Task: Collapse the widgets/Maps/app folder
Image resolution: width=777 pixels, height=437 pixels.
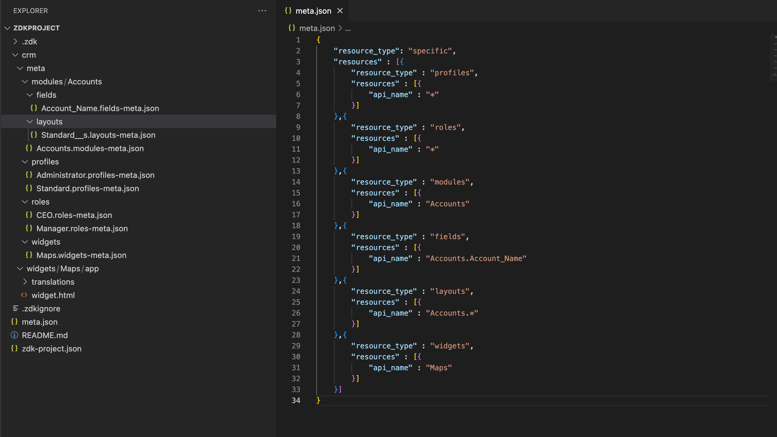Action: (x=20, y=268)
